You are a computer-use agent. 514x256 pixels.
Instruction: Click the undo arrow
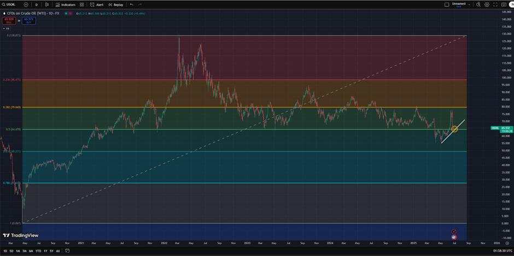point(131,4)
